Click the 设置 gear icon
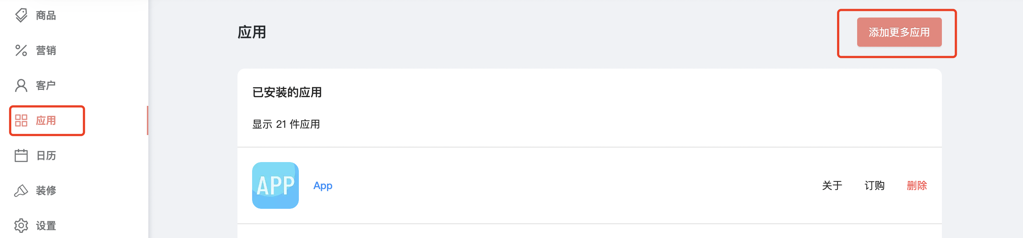 tap(21, 225)
